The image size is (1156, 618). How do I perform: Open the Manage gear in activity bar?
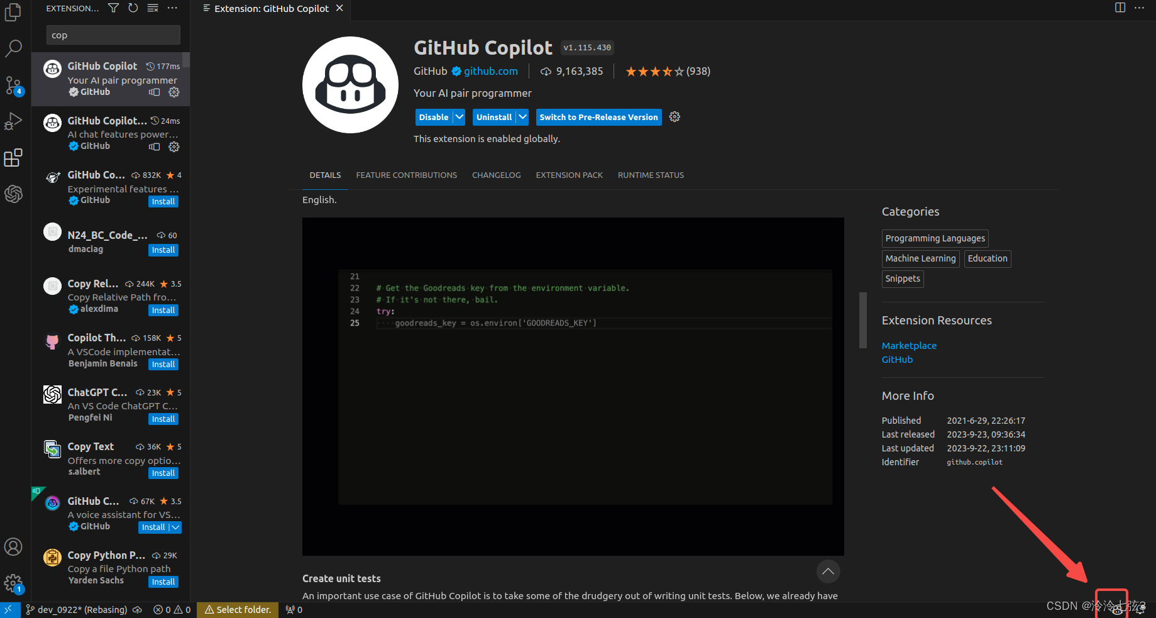click(13, 583)
